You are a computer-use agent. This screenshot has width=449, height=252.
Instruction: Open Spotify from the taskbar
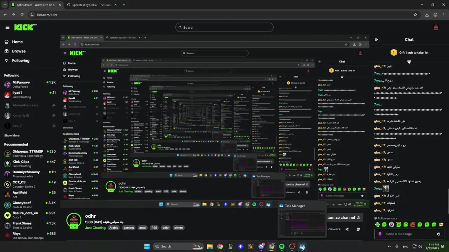coord(282,246)
